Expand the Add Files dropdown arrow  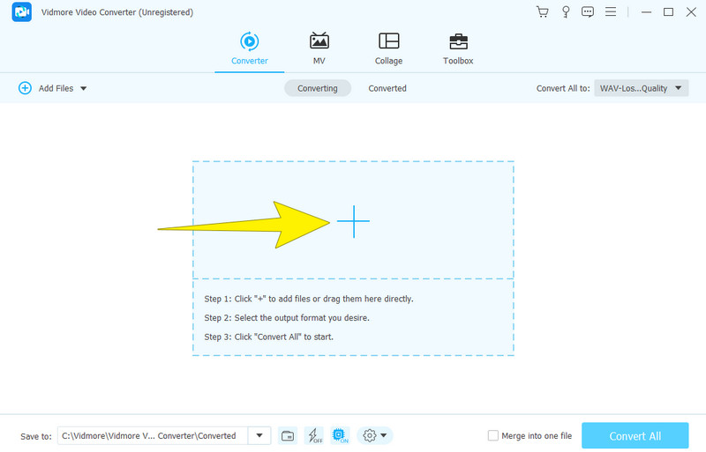(84, 88)
